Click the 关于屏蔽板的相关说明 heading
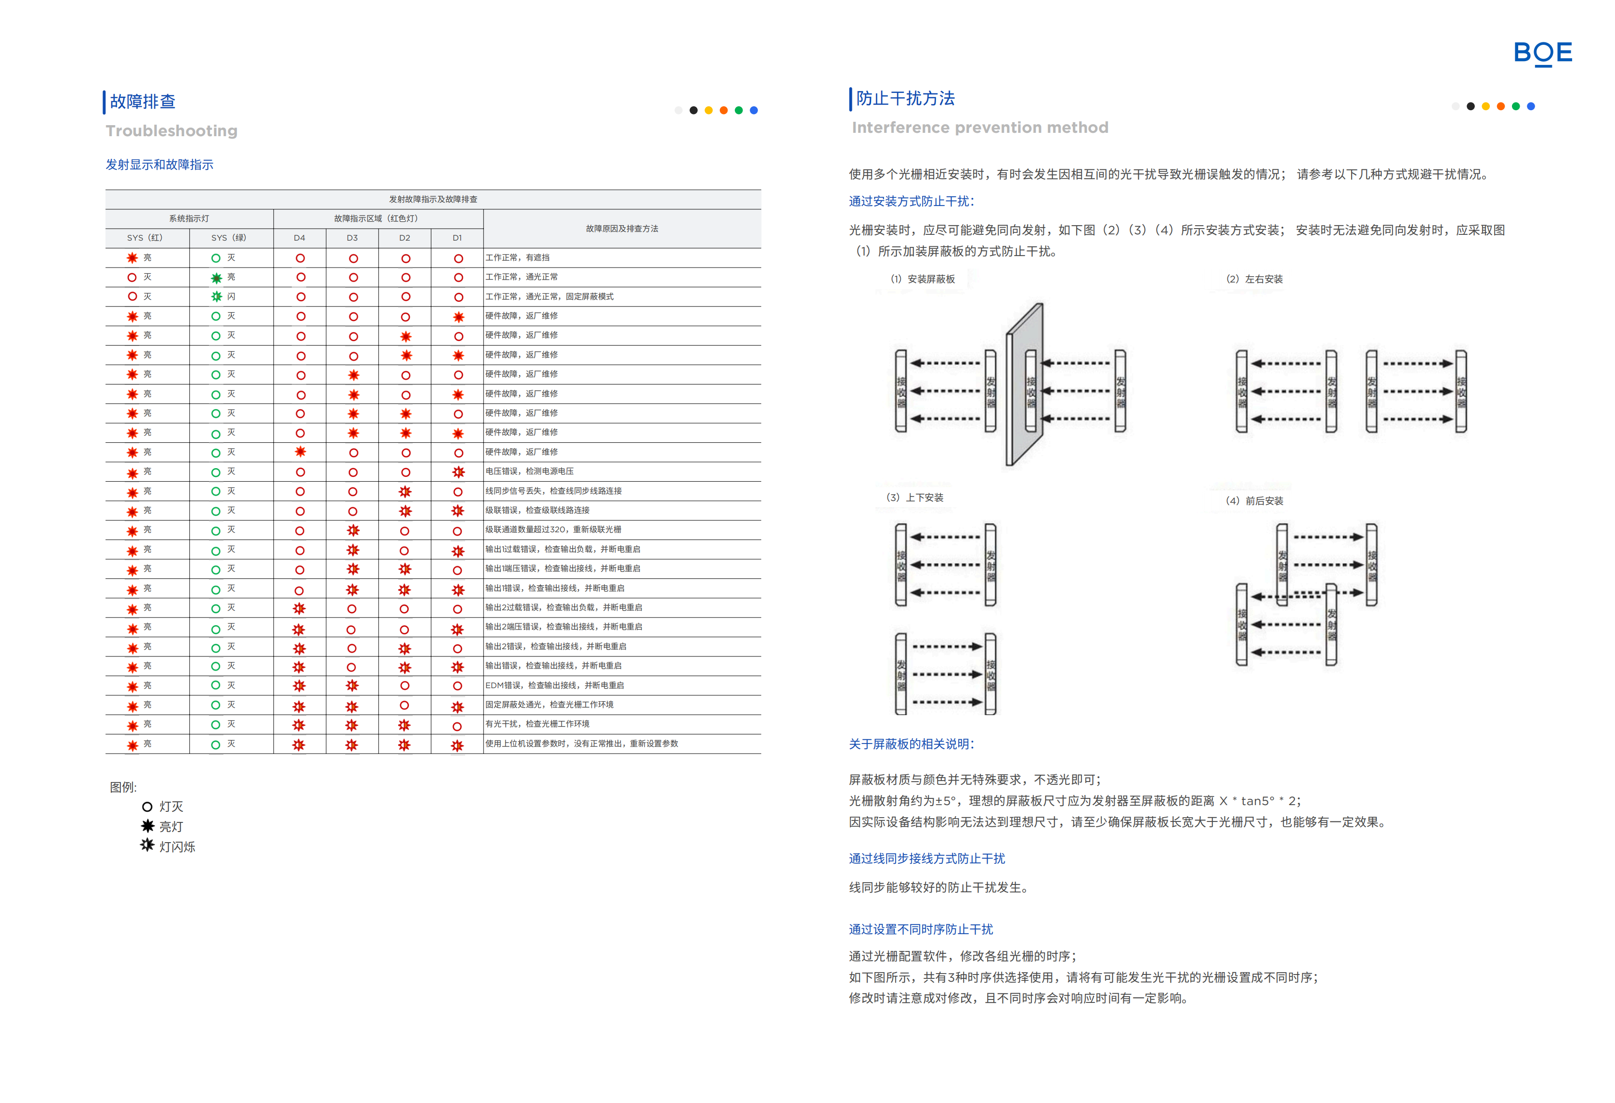Viewport: 1615px width, 1103px height. click(x=911, y=744)
